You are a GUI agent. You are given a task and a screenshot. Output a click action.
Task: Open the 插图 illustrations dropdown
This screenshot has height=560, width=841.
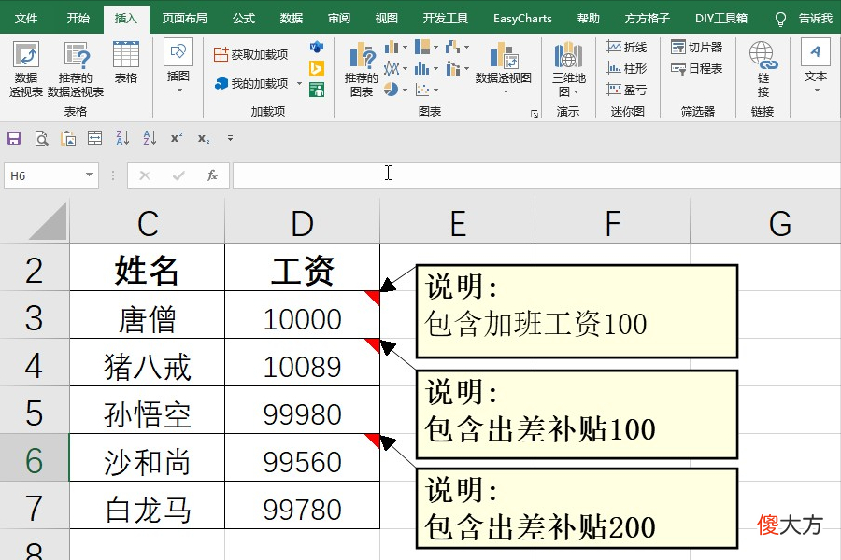[x=178, y=66]
